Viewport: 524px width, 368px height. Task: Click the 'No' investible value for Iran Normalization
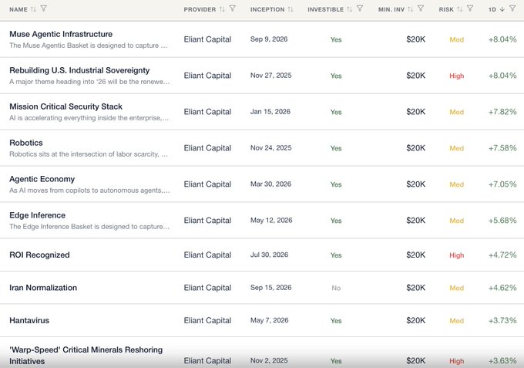coord(336,288)
